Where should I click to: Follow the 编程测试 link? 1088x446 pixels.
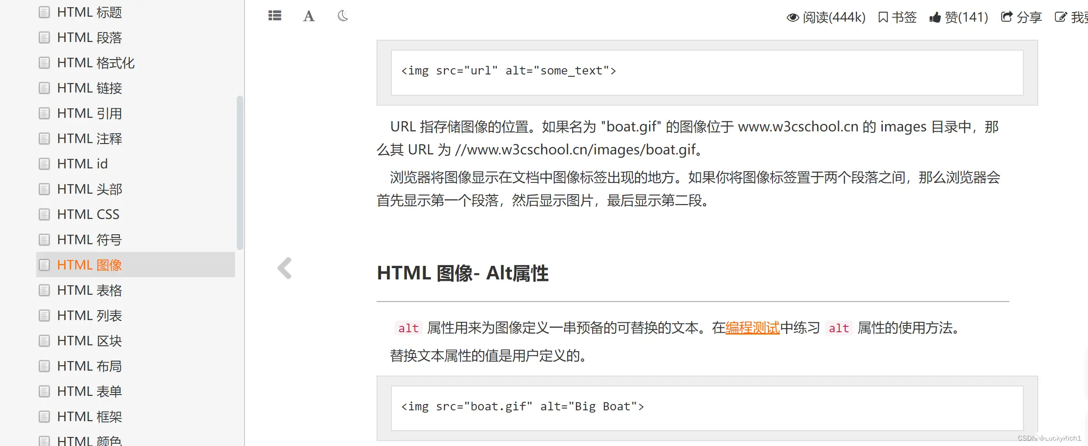(x=753, y=328)
